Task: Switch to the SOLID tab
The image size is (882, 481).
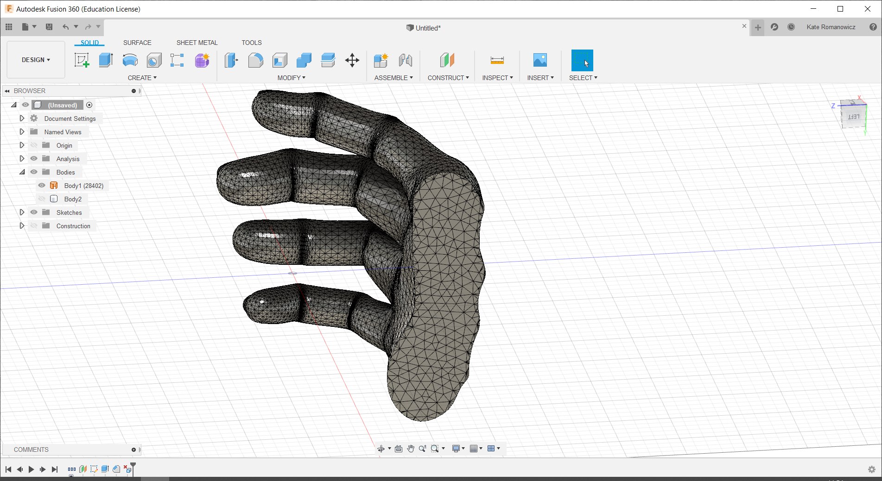Action: pyautogui.click(x=89, y=43)
